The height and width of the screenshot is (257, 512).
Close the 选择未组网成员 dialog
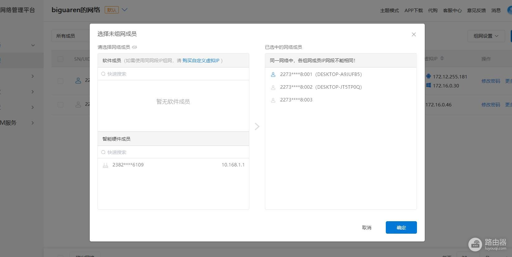coord(414,35)
